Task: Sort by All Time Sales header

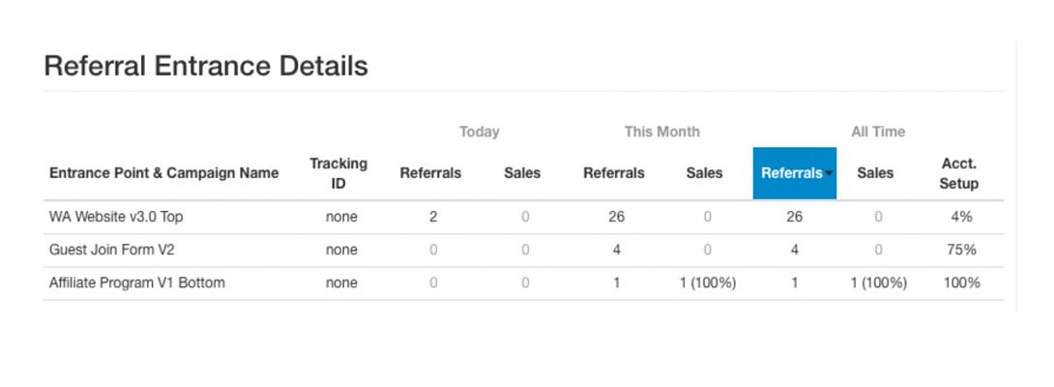Action: click(x=875, y=173)
